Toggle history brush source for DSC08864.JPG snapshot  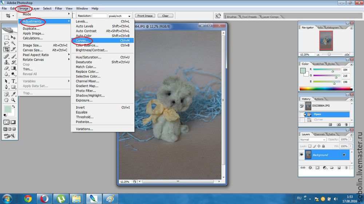[301, 106]
